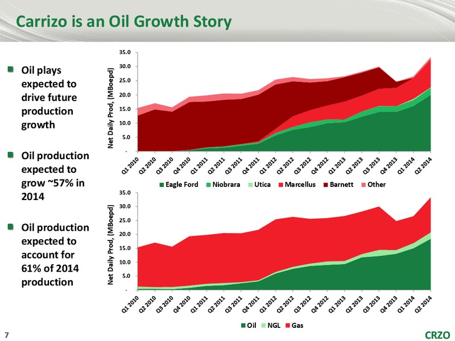
Task: Click the 15.0 axis value on the Oil/NGL/Gas chart
Action: click(125, 248)
